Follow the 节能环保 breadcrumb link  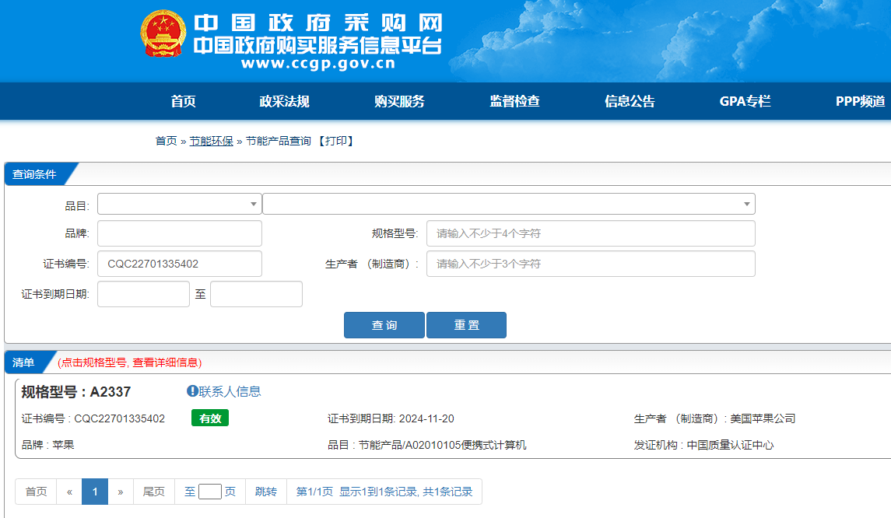point(211,141)
